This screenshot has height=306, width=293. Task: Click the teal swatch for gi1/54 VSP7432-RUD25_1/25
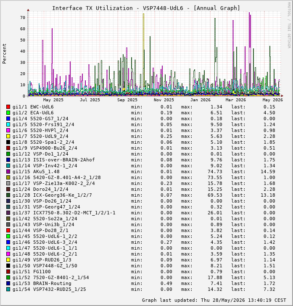pyautogui.click(x=8, y=289)
